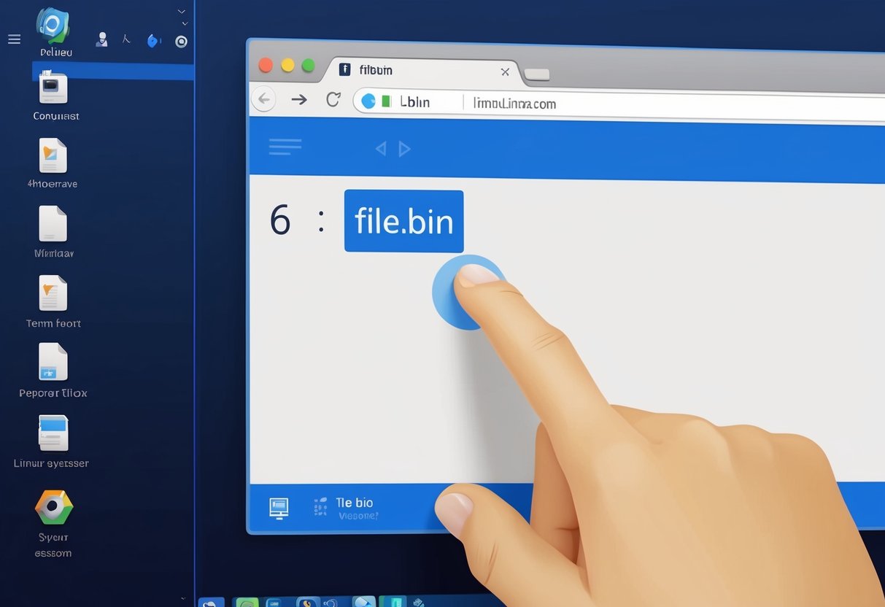Click the record-style circle icon top right panel

[181, 42]
